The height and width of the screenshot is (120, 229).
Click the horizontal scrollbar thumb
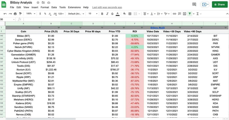point(41,119)
